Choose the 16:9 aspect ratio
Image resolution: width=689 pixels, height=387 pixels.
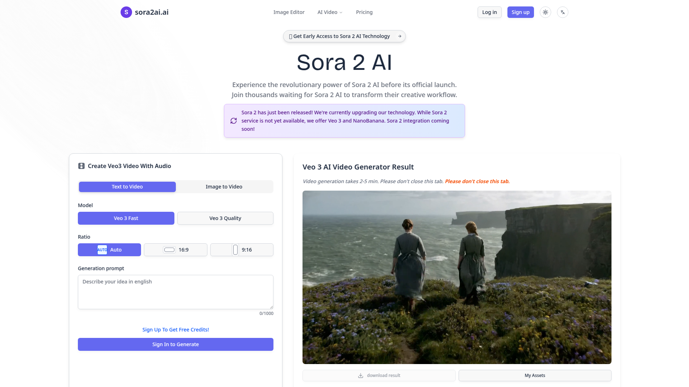point(175,250)
